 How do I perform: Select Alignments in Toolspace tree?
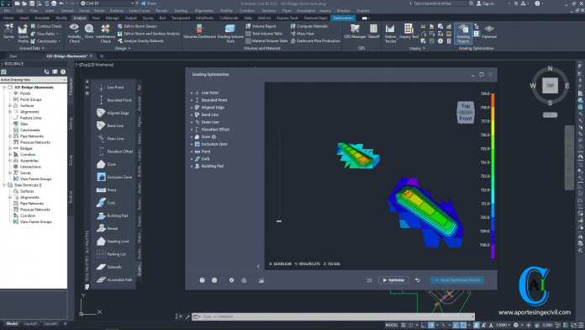[x=29, y=112]
